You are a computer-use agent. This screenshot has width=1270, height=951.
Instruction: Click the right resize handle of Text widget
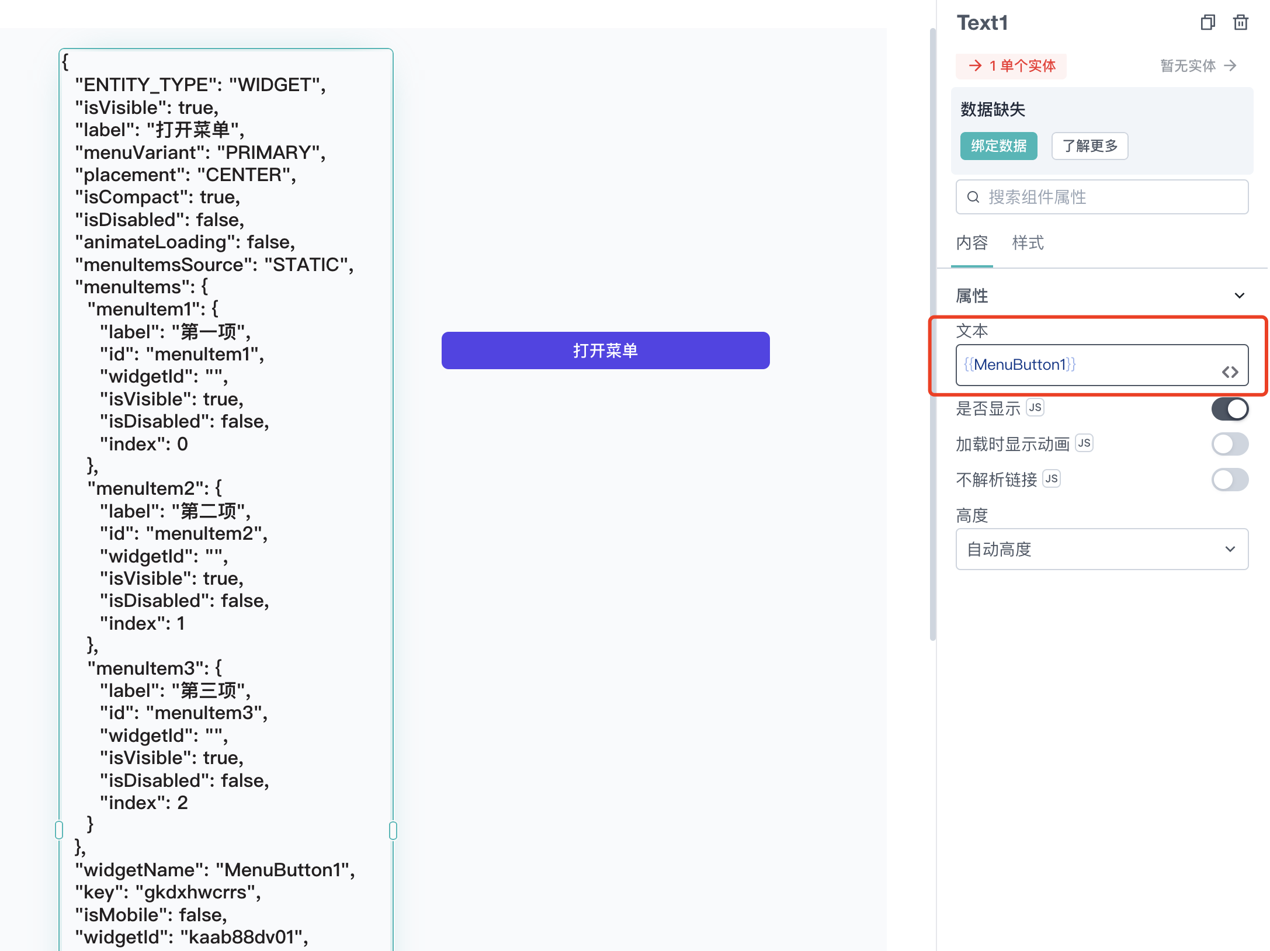coord(393,830)
